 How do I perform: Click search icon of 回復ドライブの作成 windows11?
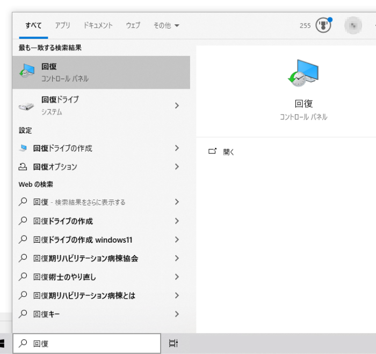click(x=23, y=239)
